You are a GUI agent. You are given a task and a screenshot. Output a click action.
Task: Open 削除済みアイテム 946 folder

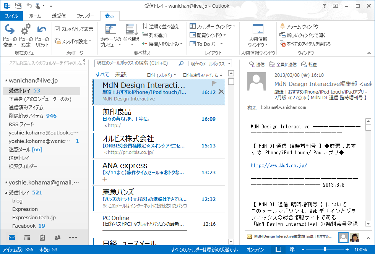(32, 116)
